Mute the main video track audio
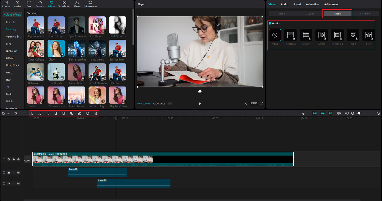382x201 pixels. [19, 159]
